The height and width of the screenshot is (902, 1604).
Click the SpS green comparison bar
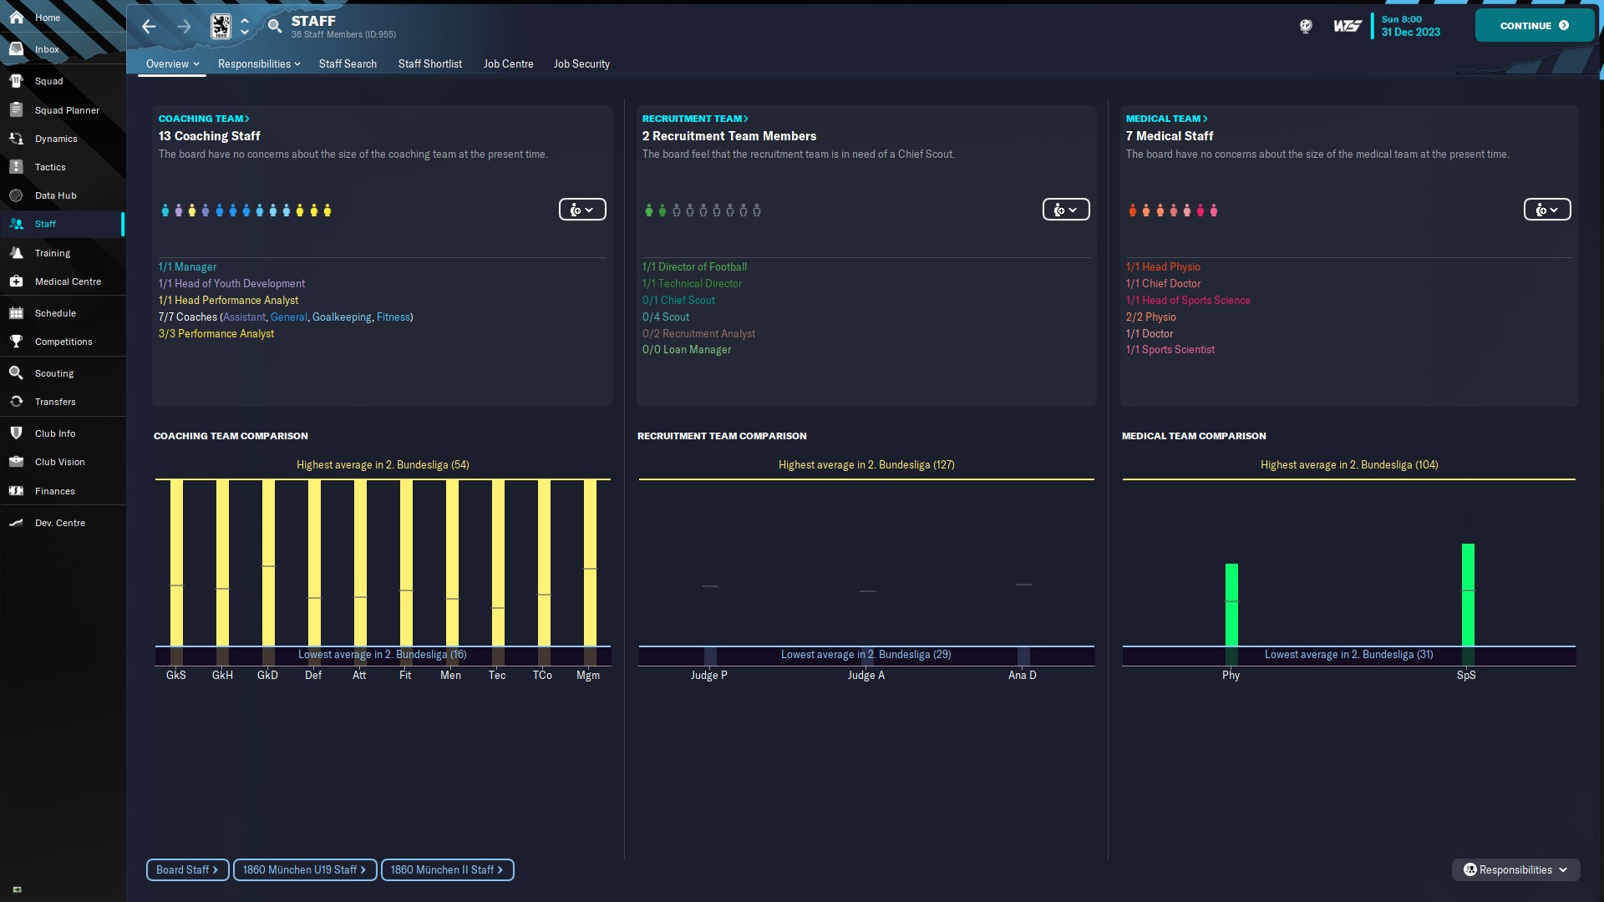[x=1467, y=595]
